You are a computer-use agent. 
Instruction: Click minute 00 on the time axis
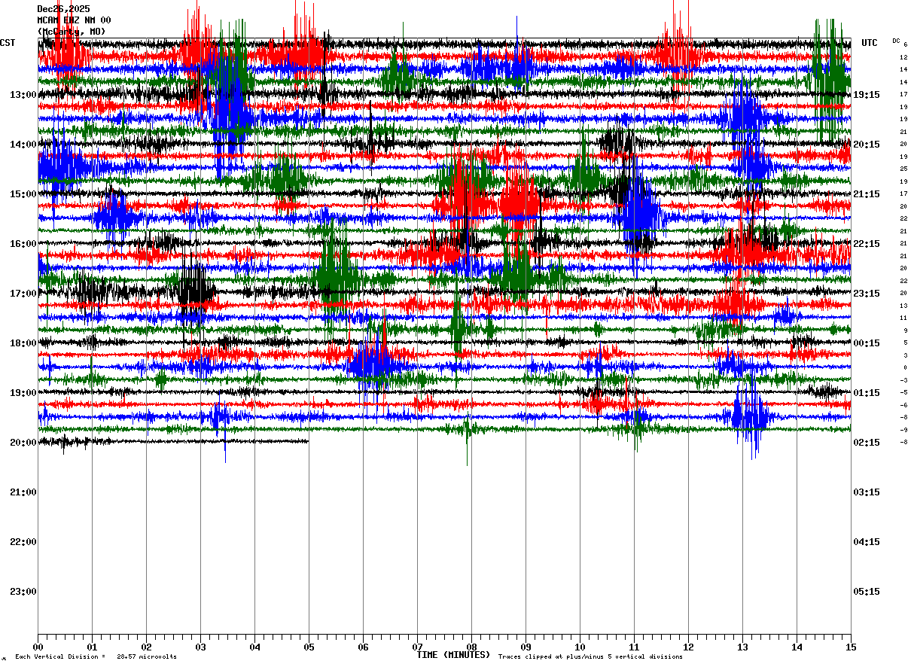[38, 647]
